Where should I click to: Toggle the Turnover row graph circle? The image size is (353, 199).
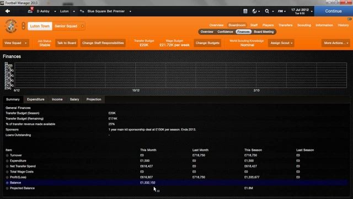click(7, 155)
